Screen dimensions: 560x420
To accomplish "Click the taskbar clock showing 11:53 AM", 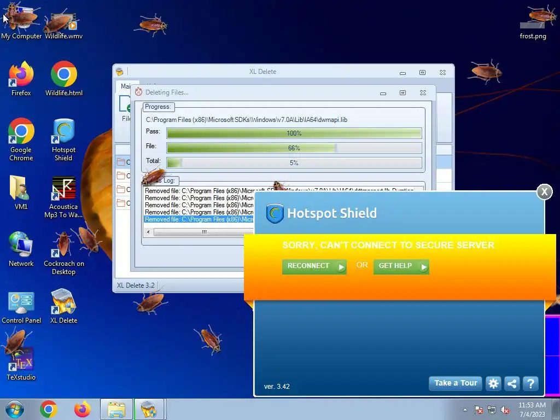I will [x=532, y=409].
